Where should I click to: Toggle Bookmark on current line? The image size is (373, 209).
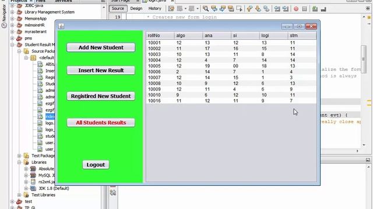point(266,9)
